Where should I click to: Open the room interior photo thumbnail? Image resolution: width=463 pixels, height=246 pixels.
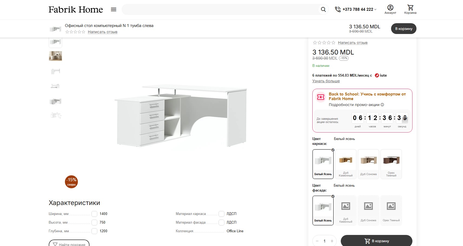(x=55, y=56)
